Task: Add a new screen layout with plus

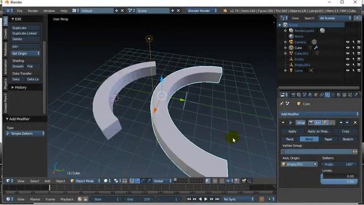Action: pyautogui.click(x=116, y=11)
